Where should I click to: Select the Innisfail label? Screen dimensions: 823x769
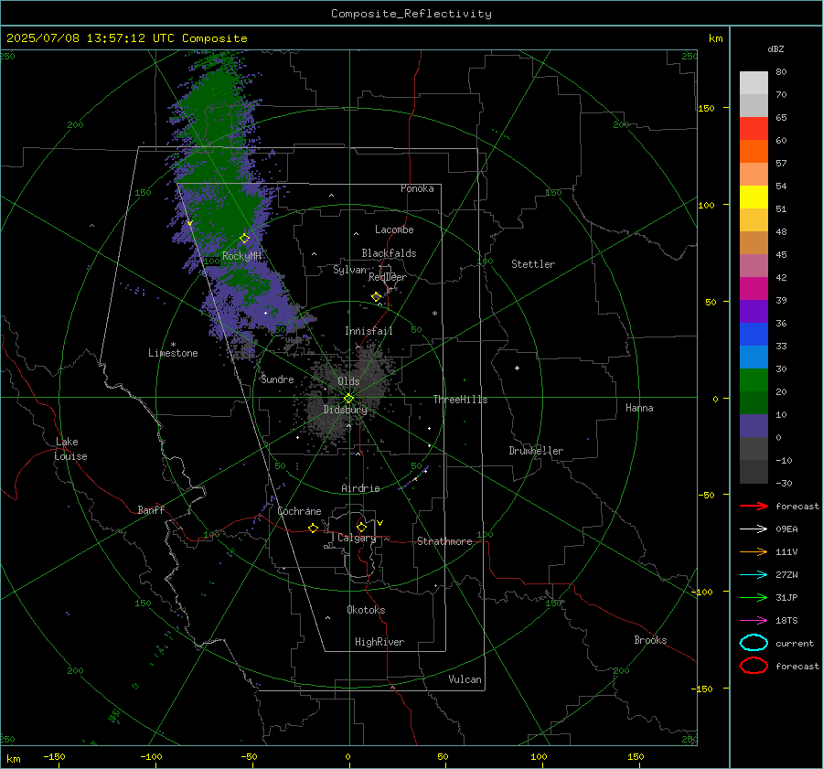tap(369, 331)
